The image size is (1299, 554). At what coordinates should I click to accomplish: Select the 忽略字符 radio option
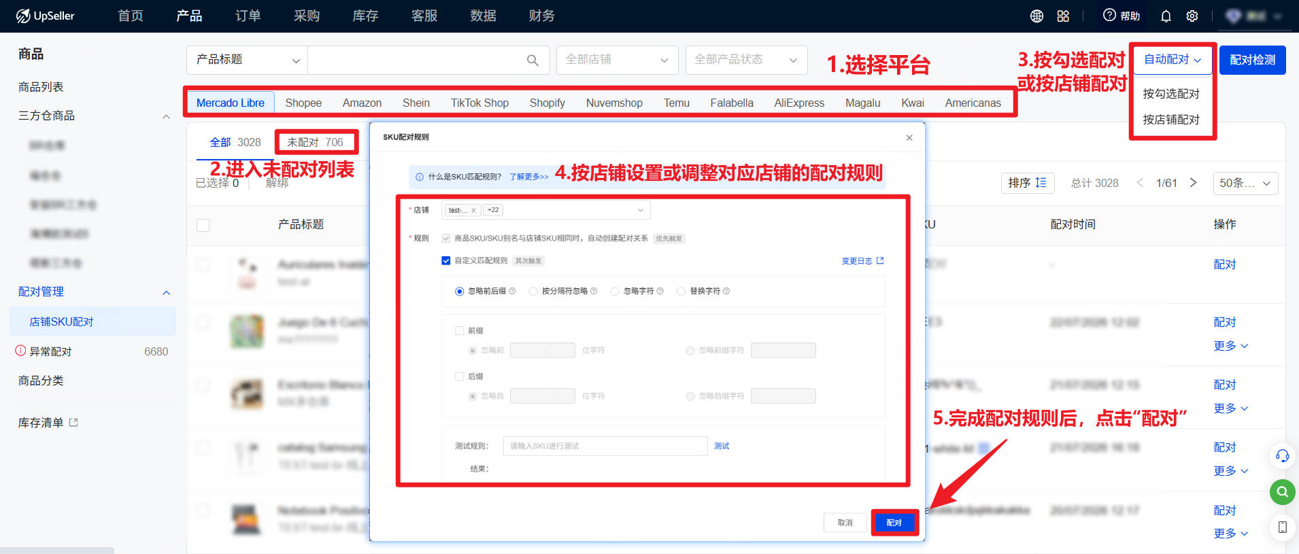click(615, 291)
